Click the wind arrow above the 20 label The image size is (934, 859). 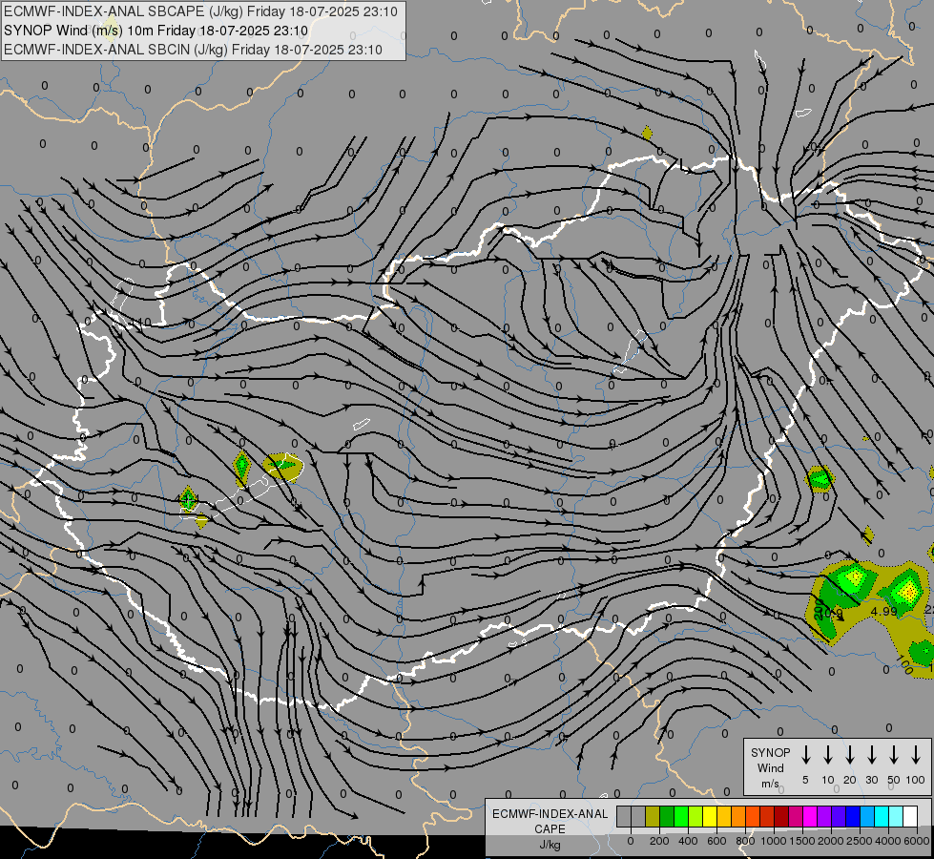click(x=850, y=754)
